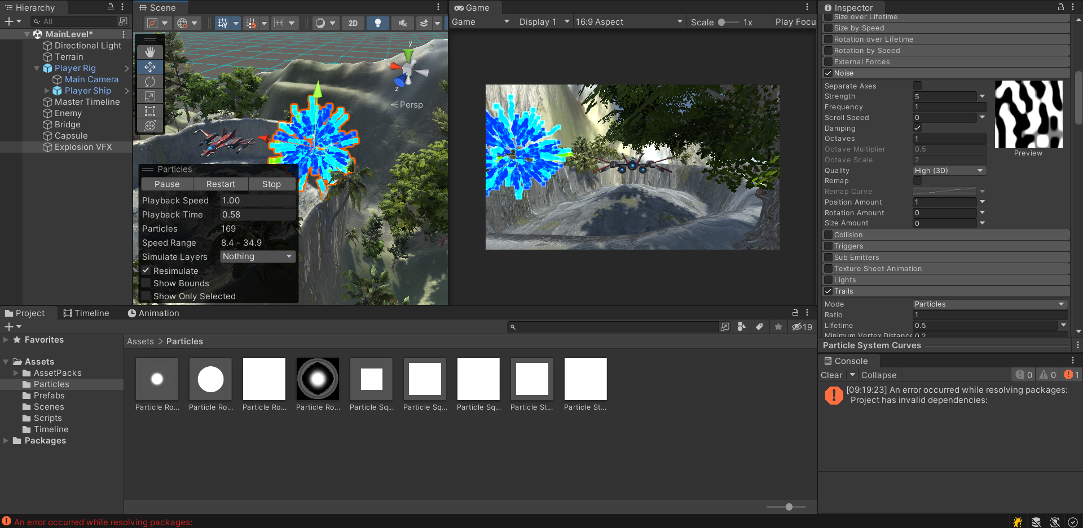Image resolution: width=1083 pixels, height=528 pixels.
Task: Open Hierarchy panel more options menu
Action: pos(122,7)
